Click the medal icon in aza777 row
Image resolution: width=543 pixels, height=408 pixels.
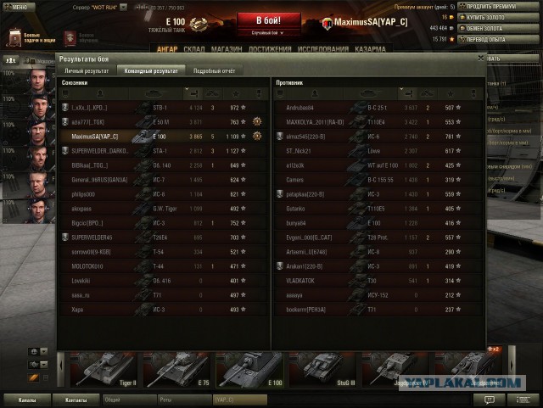click(257, 121)
